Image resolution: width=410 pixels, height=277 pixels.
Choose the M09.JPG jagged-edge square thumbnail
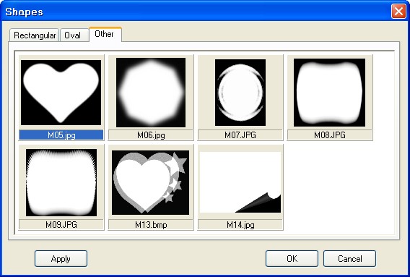61,182
